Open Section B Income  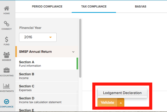tap(47, 76)
